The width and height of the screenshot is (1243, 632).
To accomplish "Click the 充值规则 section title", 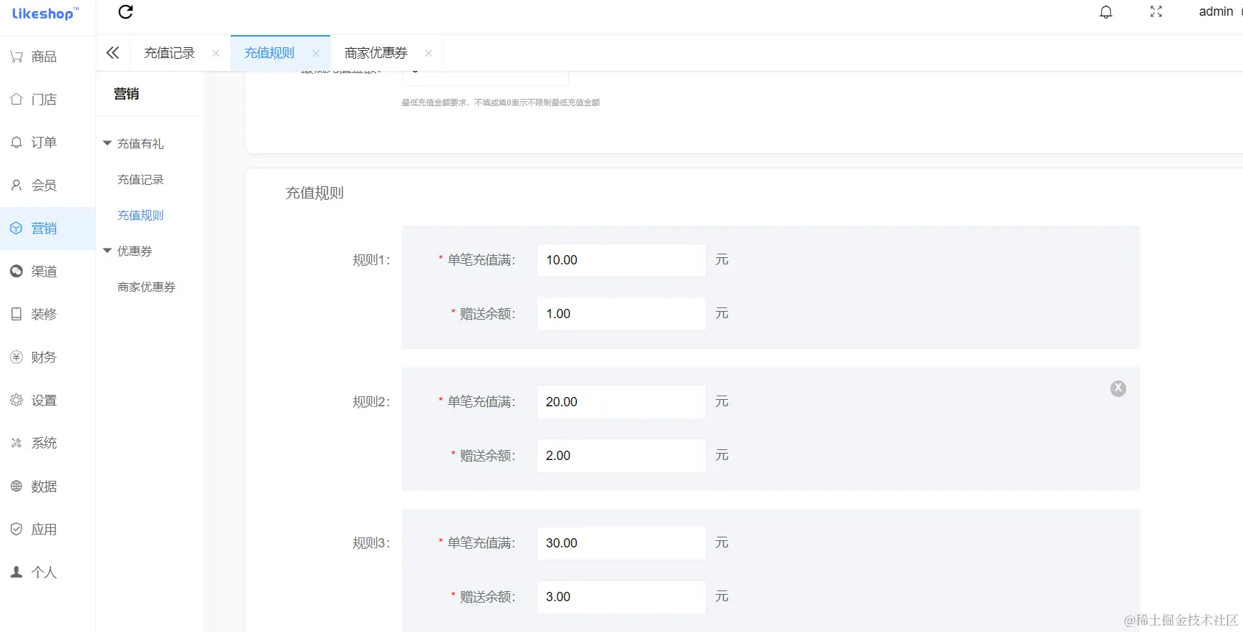I will (315, 193).
